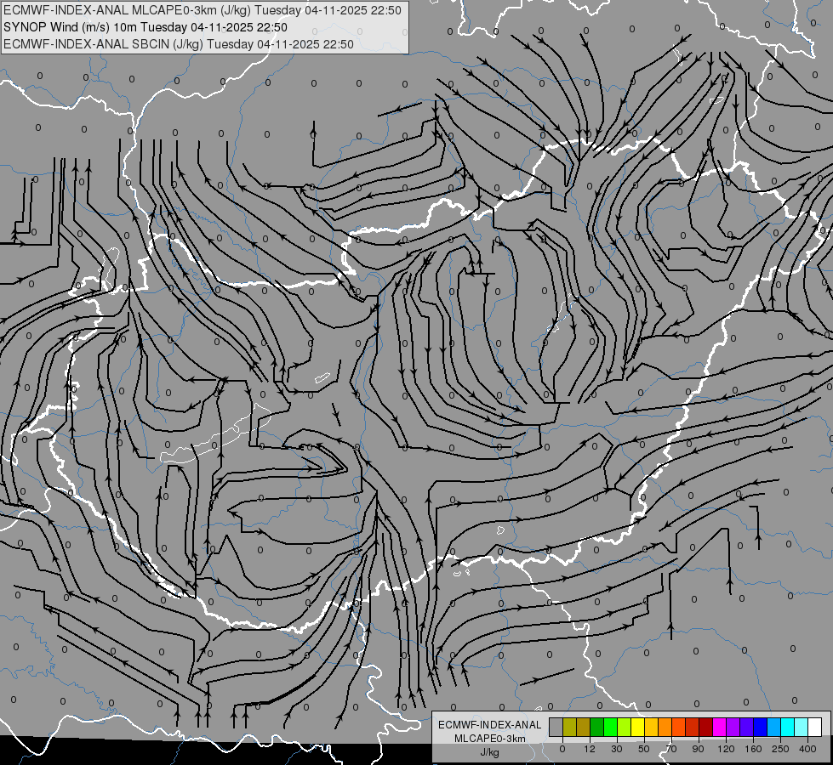Click the legend scale value 70
The width and height of the screenshot is (833, 765).
(671, 749)
